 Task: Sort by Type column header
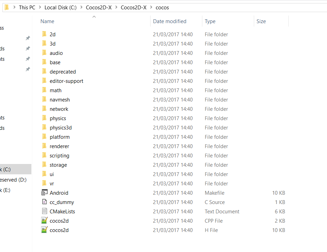(x=210, y=21)
